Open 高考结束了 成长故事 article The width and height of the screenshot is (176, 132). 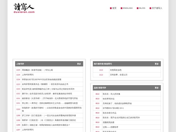tap(117, 103)
